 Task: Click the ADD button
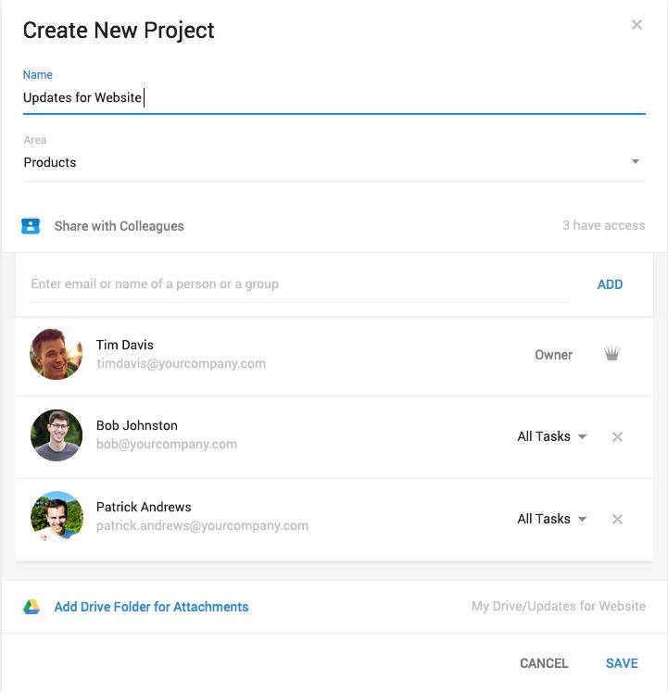pos(610,284)
